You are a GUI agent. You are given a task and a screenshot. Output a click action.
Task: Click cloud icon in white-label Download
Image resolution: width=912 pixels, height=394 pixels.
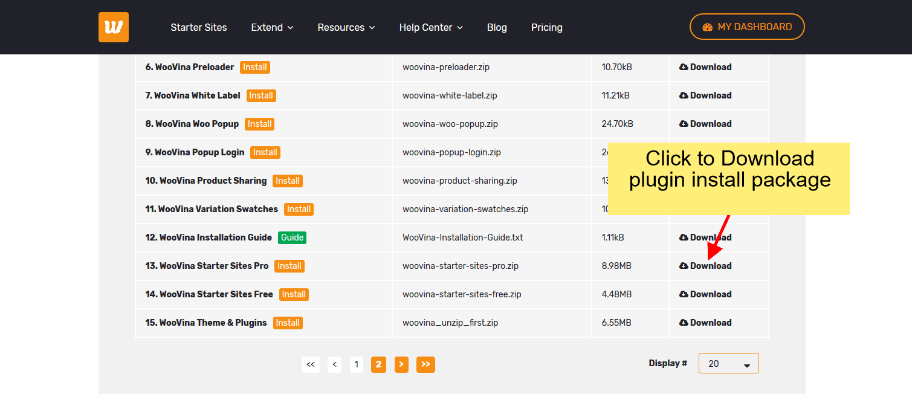pos(684,95)
